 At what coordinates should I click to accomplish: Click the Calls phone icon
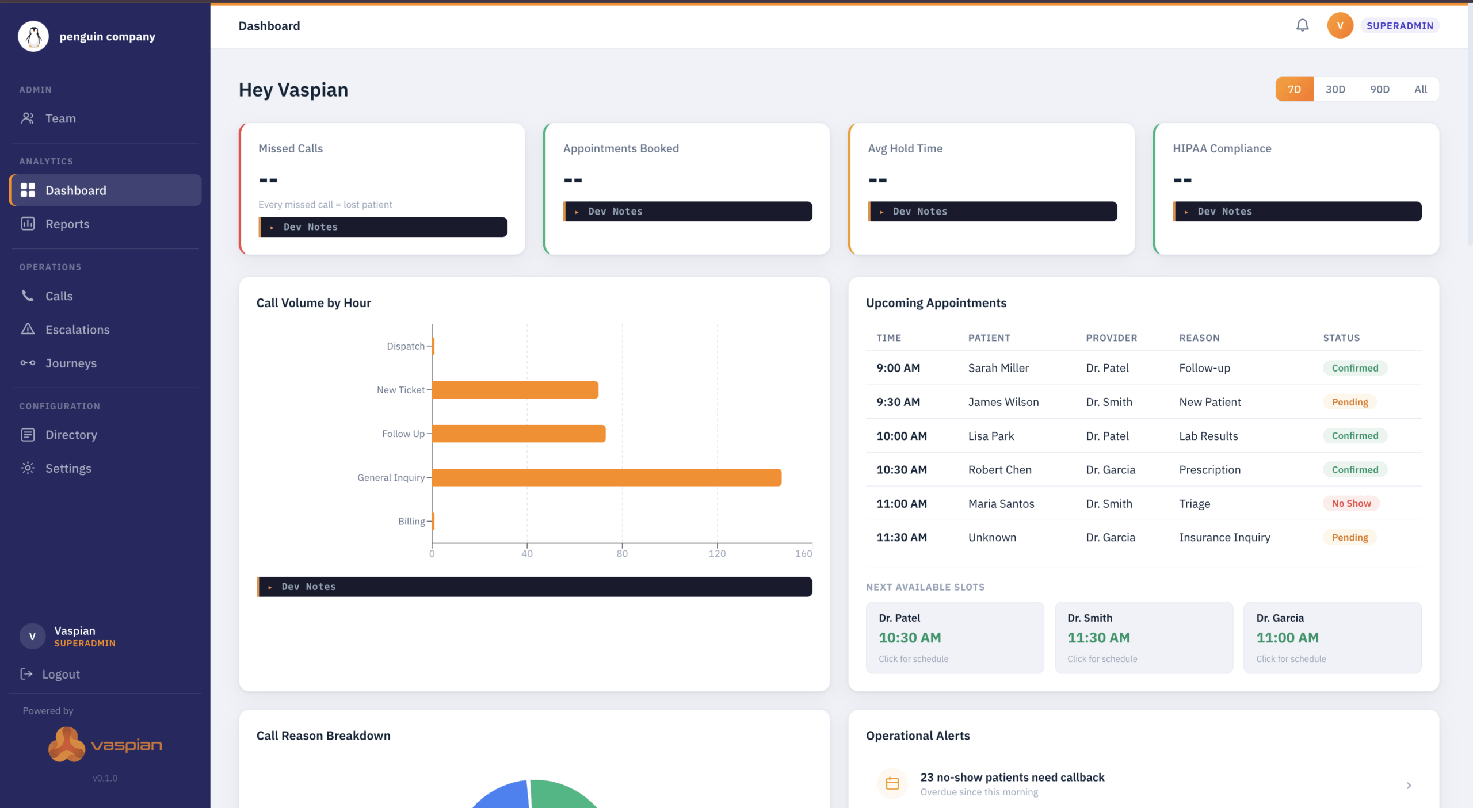coord(28,296)
